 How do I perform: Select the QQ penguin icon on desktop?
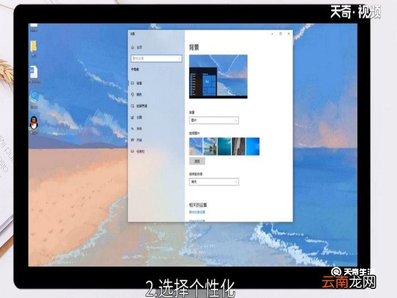pos(34,123)
